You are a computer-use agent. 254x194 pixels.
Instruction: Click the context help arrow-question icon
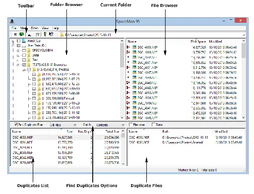[51, 34]
